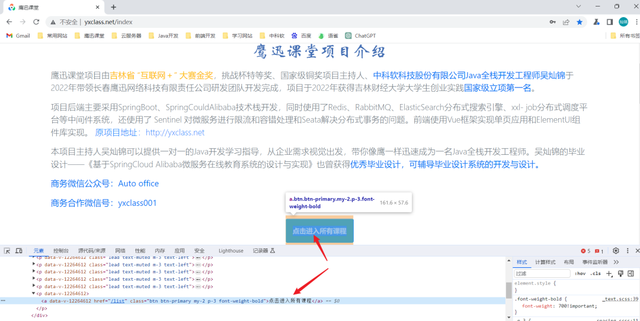Viewport: 640px width, 321px height.
Task: Open the 常用网站 bookmark folder
Action: pyautogui.click(x=53, y=35)
